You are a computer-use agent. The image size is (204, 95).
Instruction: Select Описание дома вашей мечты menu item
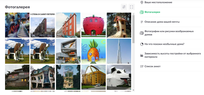(x=162, y=22)
